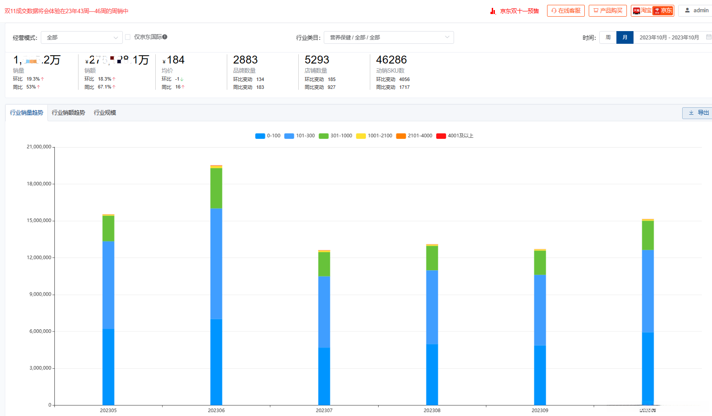This screenshot has height=416, width=712.
Task: Open the 行业规模 tab
Action: pos(105,113)
